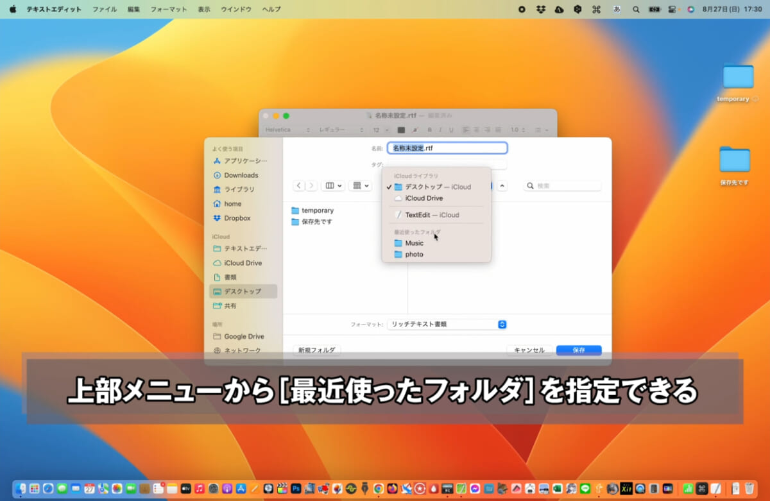Open line spacing 1.0 dropdown in TextEdit

click(x=517, y=130)
